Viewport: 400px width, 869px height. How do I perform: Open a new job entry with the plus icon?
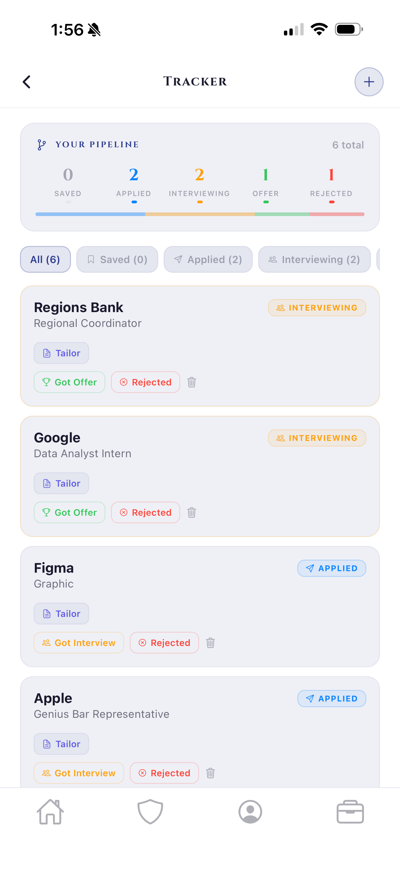368,82
